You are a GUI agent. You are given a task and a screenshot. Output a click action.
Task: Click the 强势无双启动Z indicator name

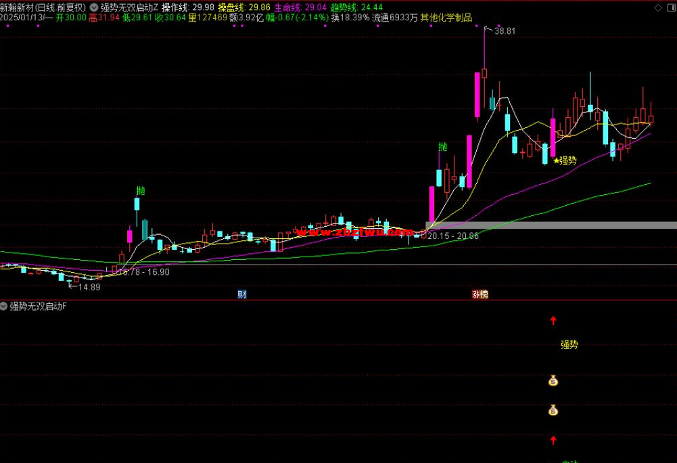[x=130, y=7]
